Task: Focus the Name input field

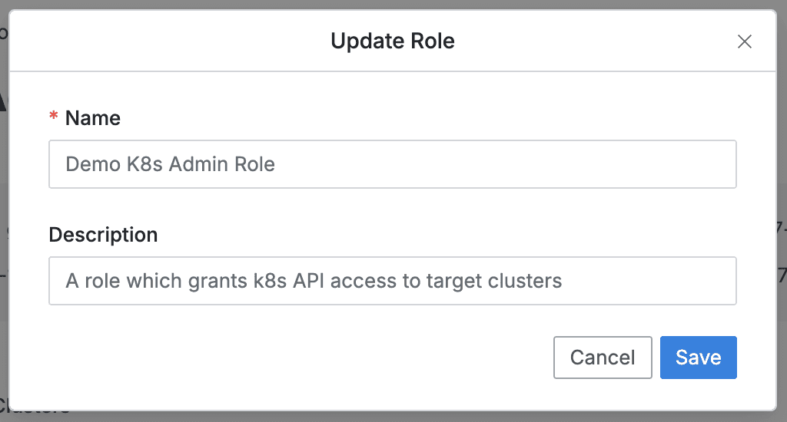Action: pos(392,164)
